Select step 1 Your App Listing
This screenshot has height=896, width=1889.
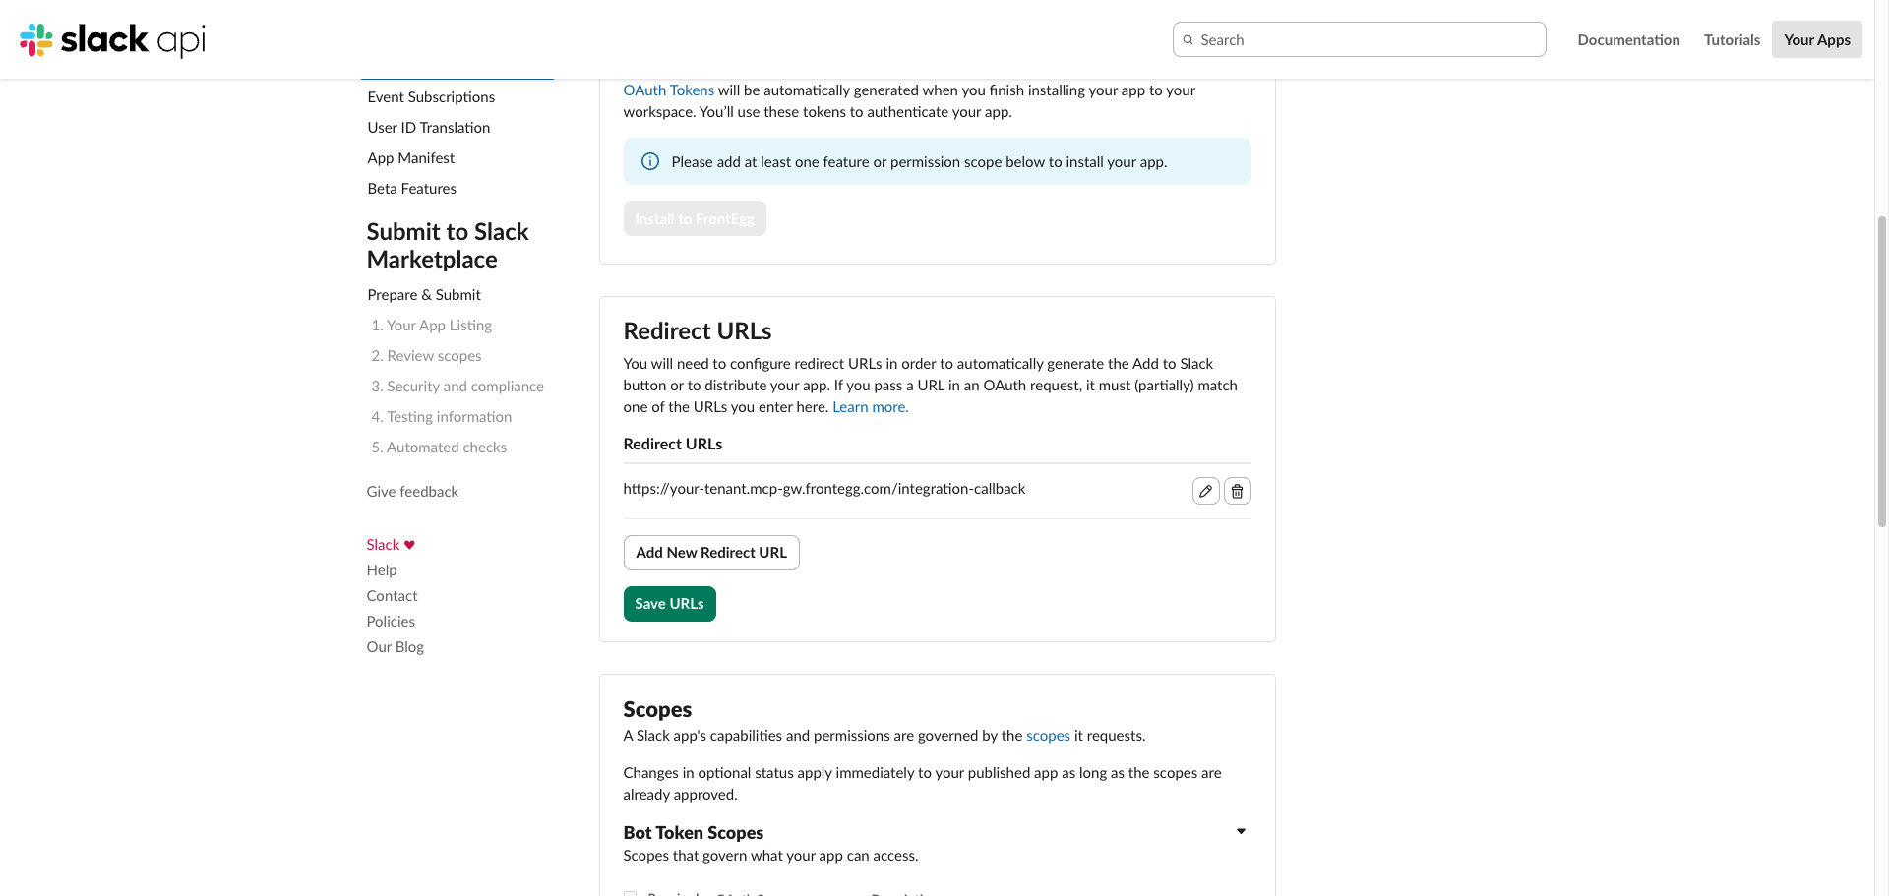point(432,326)
